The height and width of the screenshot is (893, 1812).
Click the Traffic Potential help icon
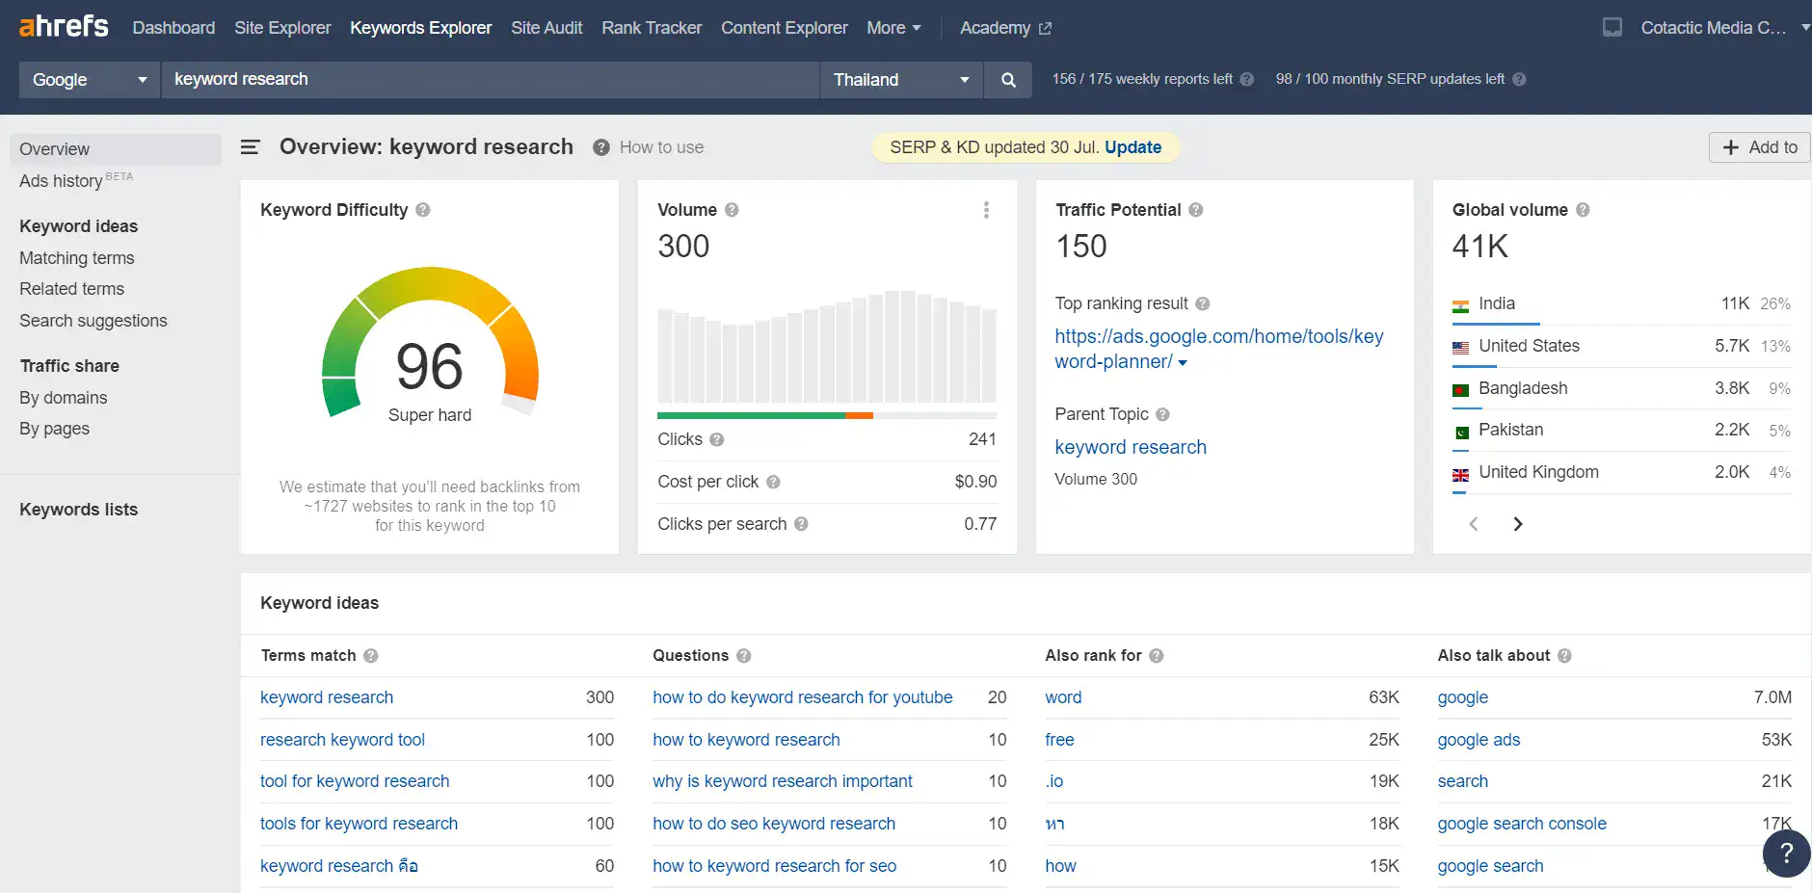tap(1196, 210)
